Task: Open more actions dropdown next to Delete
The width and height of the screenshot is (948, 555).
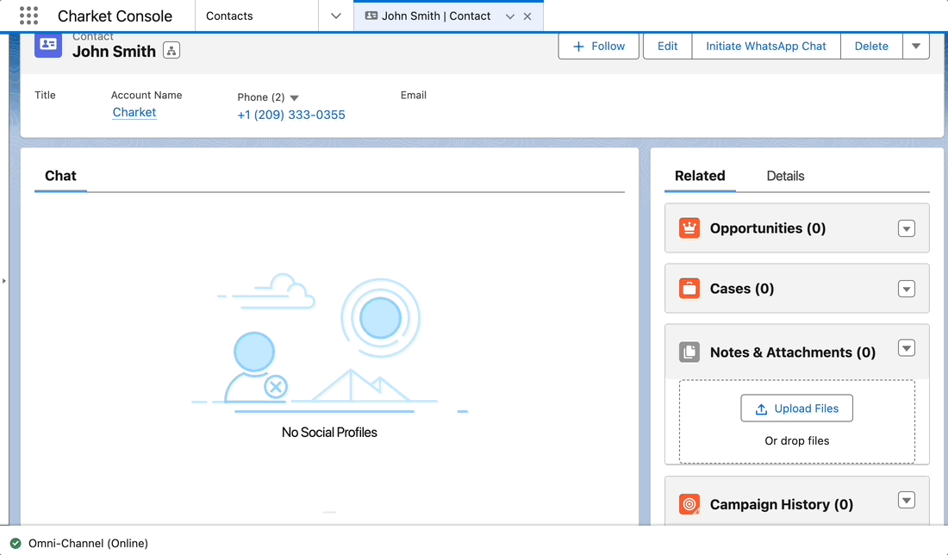Action: 916,46
